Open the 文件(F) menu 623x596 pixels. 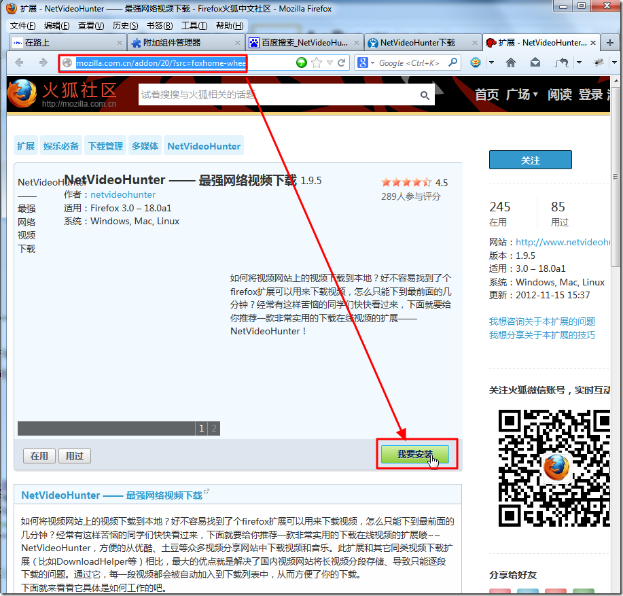tap(22, 26)
